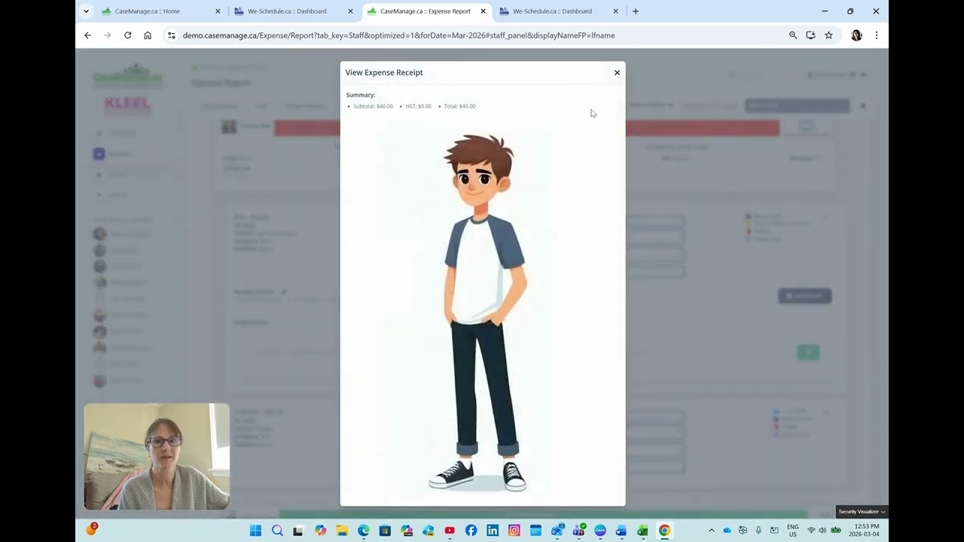Go to browser home page
Viewport: 964px width, 542px height.
pyautogui.click(x=148, y=35)
